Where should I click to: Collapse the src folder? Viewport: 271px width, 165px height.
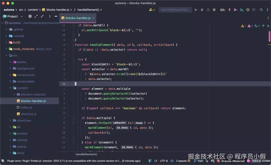coord(6,55)
